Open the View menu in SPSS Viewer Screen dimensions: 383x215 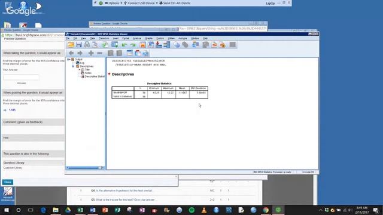[x=83, y=38]
